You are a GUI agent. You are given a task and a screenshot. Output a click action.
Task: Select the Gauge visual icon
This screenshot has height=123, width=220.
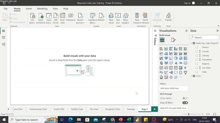coord(180,63)
